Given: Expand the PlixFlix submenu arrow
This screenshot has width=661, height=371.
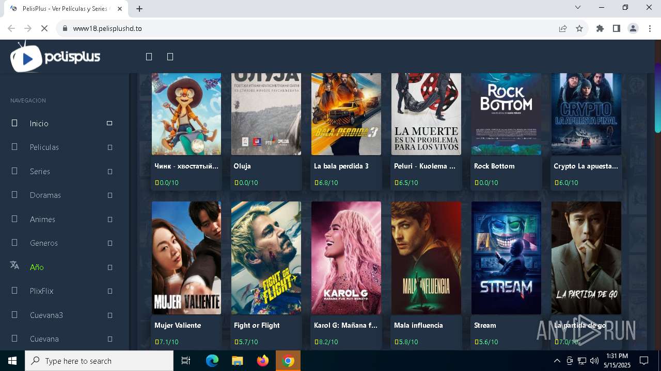Looking at the screenshot, I should pos(110,291).
